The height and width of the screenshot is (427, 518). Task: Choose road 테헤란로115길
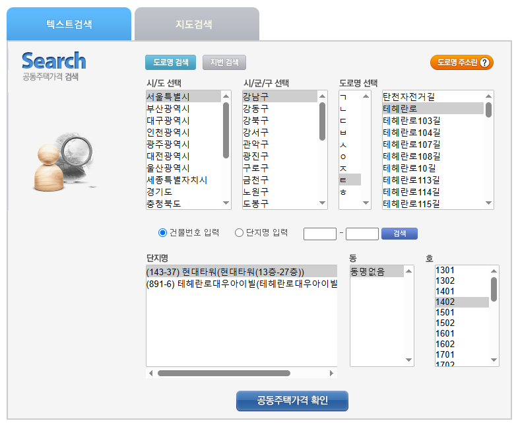tap(433, 203)
